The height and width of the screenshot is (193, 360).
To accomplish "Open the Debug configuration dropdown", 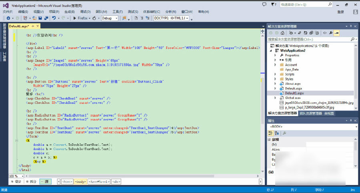I will (x=116, y=18).
